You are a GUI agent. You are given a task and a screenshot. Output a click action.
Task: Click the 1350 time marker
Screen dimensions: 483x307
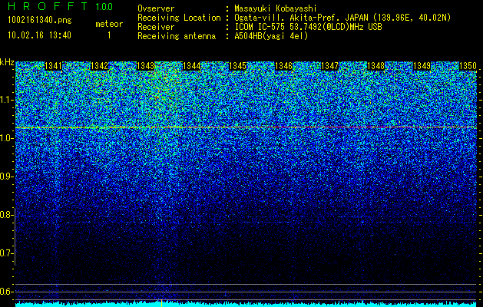pos(468,66)
